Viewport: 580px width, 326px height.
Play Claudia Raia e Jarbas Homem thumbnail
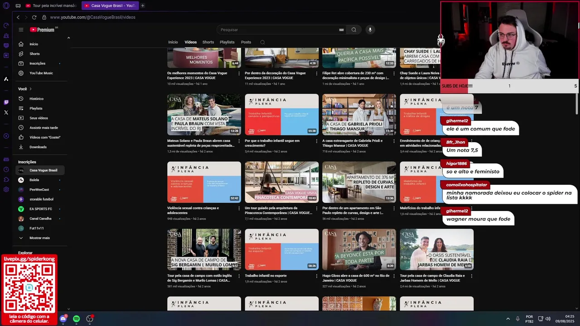436,249
